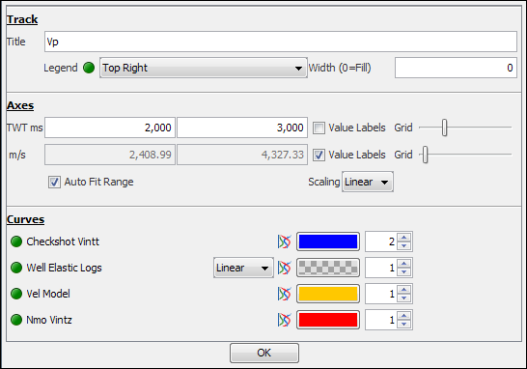Click the curve style icon for Vel Model

coord(285,294)
